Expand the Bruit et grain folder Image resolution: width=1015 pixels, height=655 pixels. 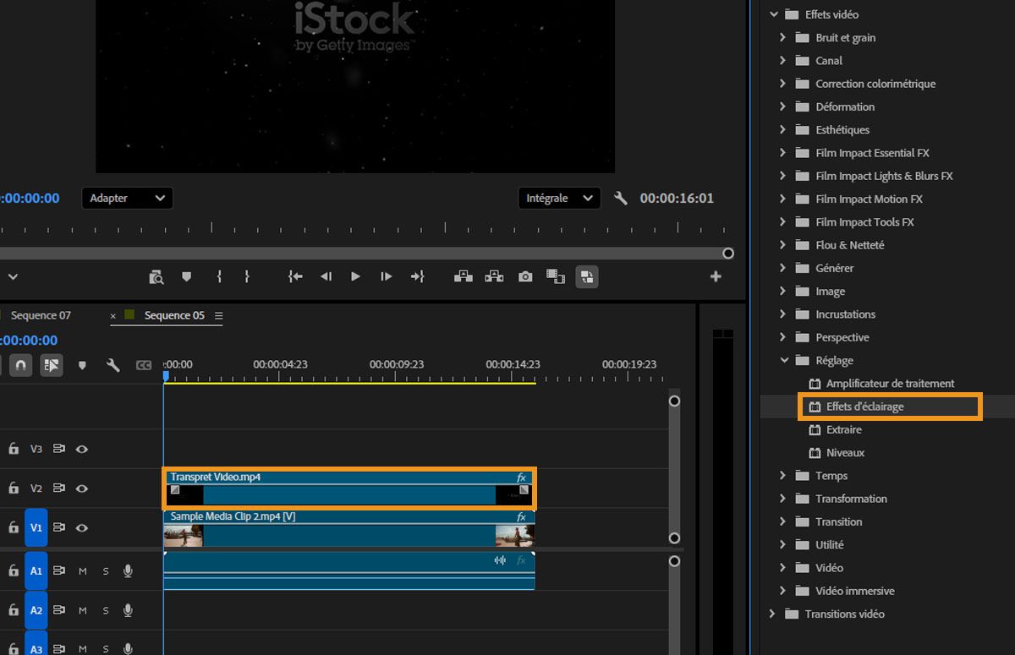782,37
